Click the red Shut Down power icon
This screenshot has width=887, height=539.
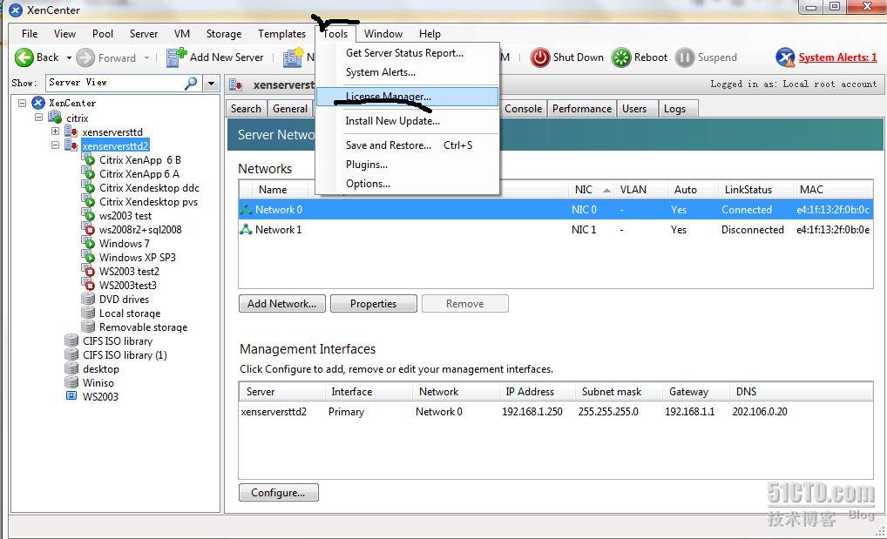pyautogui.click(x=539, y=57)
